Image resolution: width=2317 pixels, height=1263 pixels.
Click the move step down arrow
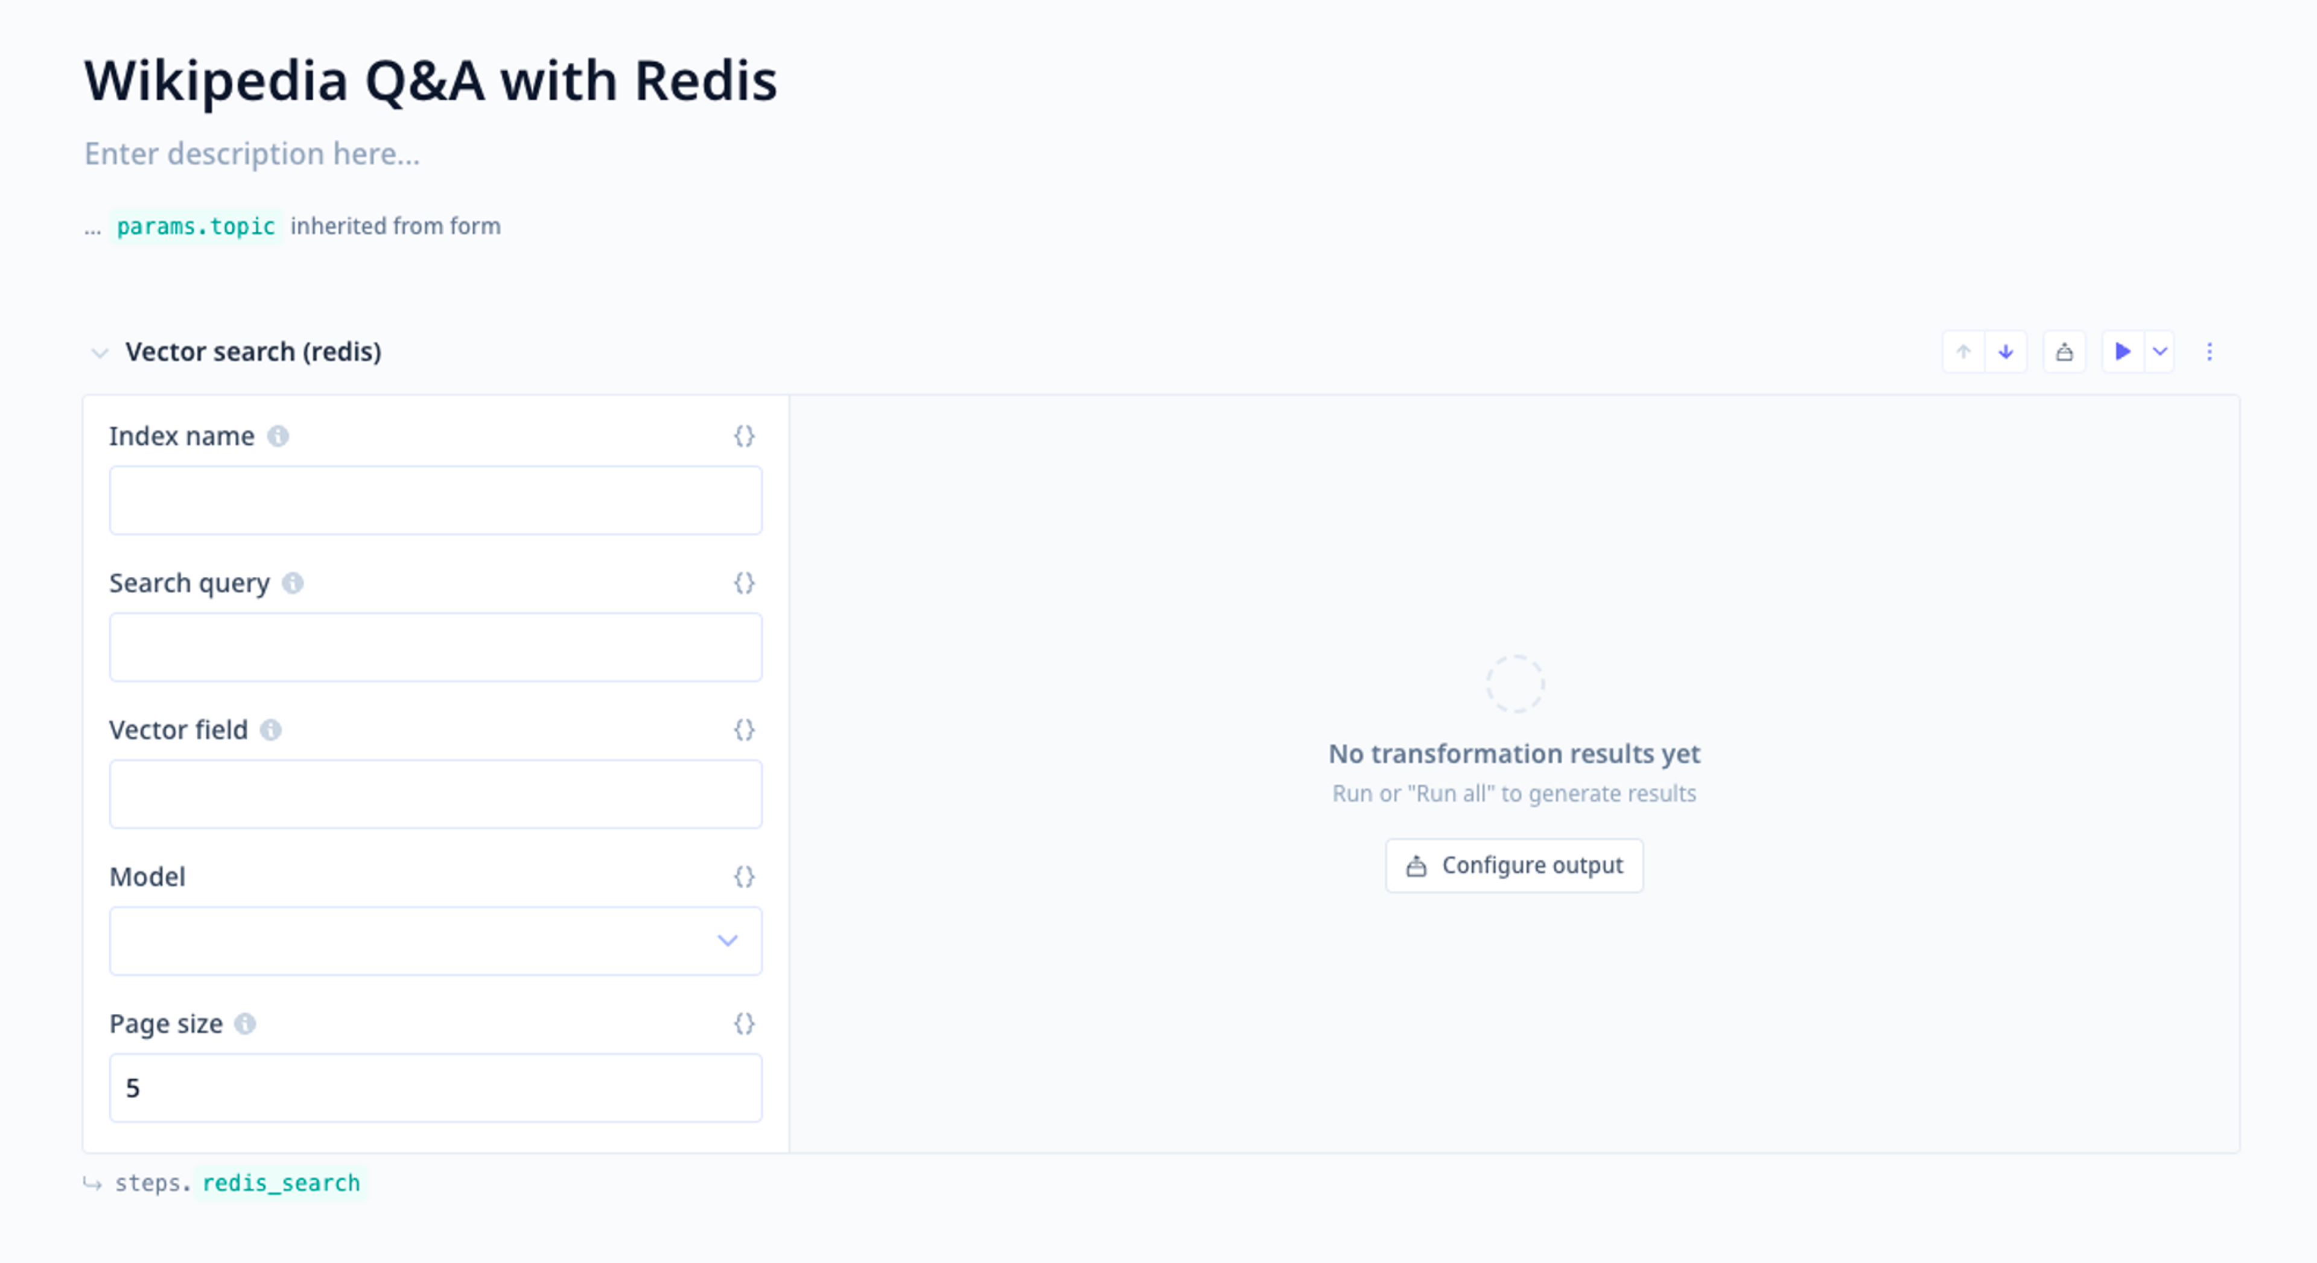coord(2006,352)
